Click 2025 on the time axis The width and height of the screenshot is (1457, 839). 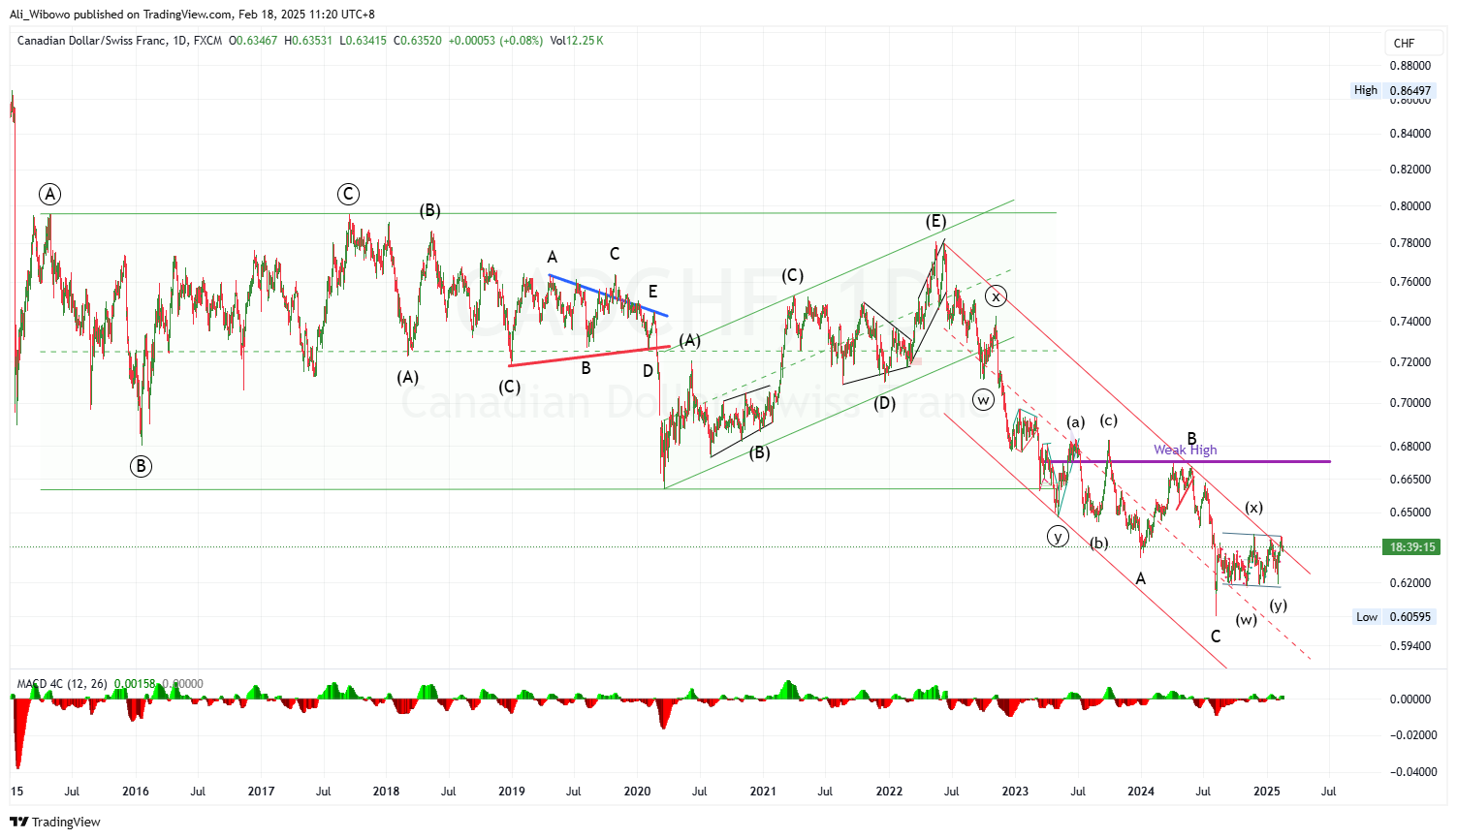(1267, 792)
